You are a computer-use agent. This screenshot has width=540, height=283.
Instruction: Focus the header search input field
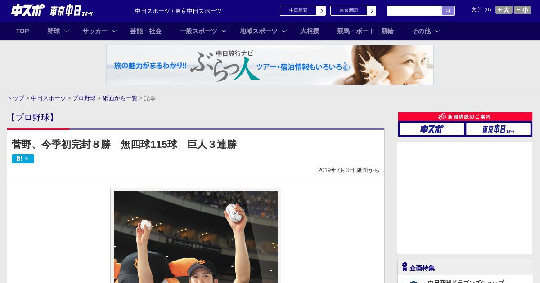point(414,11)
